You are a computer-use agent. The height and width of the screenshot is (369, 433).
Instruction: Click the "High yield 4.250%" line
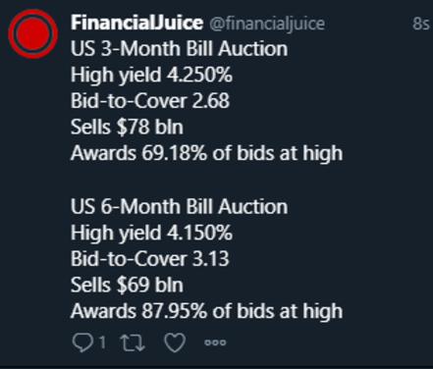point(151,75)
